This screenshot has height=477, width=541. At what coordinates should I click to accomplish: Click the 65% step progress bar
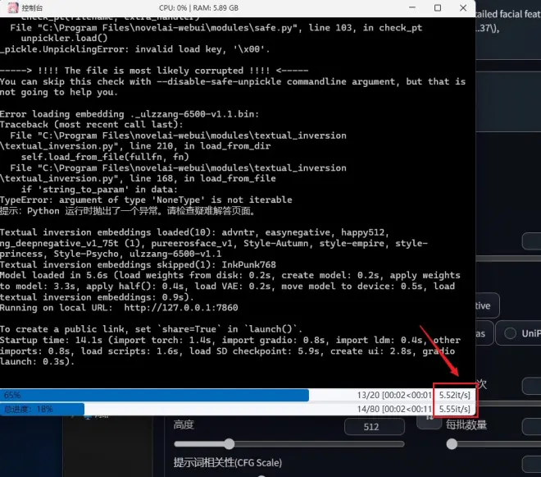154,395
